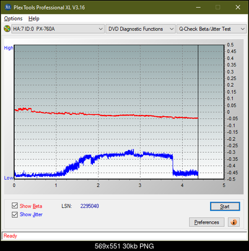Click the PlexTools XL app icon in title bar
The height and width of the screenshot is (251, 249).
pyautogui.click(x=7, y=7)
